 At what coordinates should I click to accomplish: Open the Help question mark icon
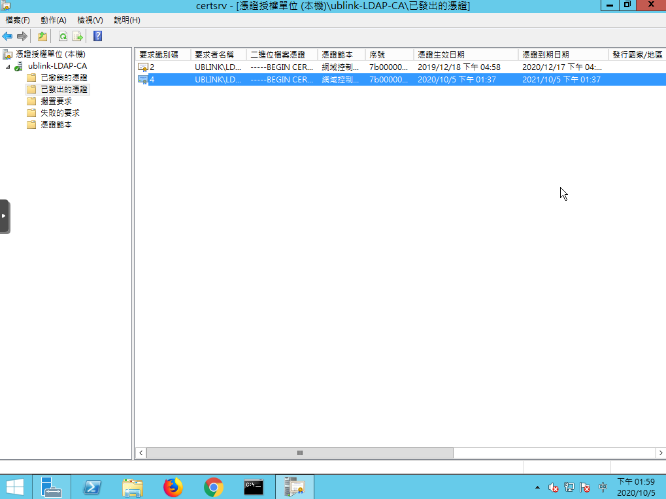click(97, 37)
